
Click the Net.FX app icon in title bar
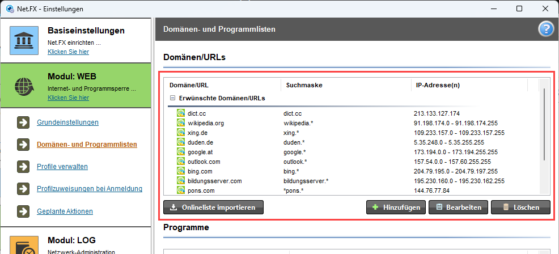point(10,9)
